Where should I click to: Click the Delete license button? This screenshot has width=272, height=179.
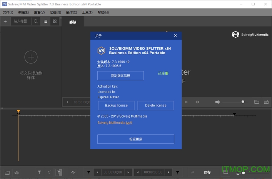pyautogui.click(x=156, y=105)
